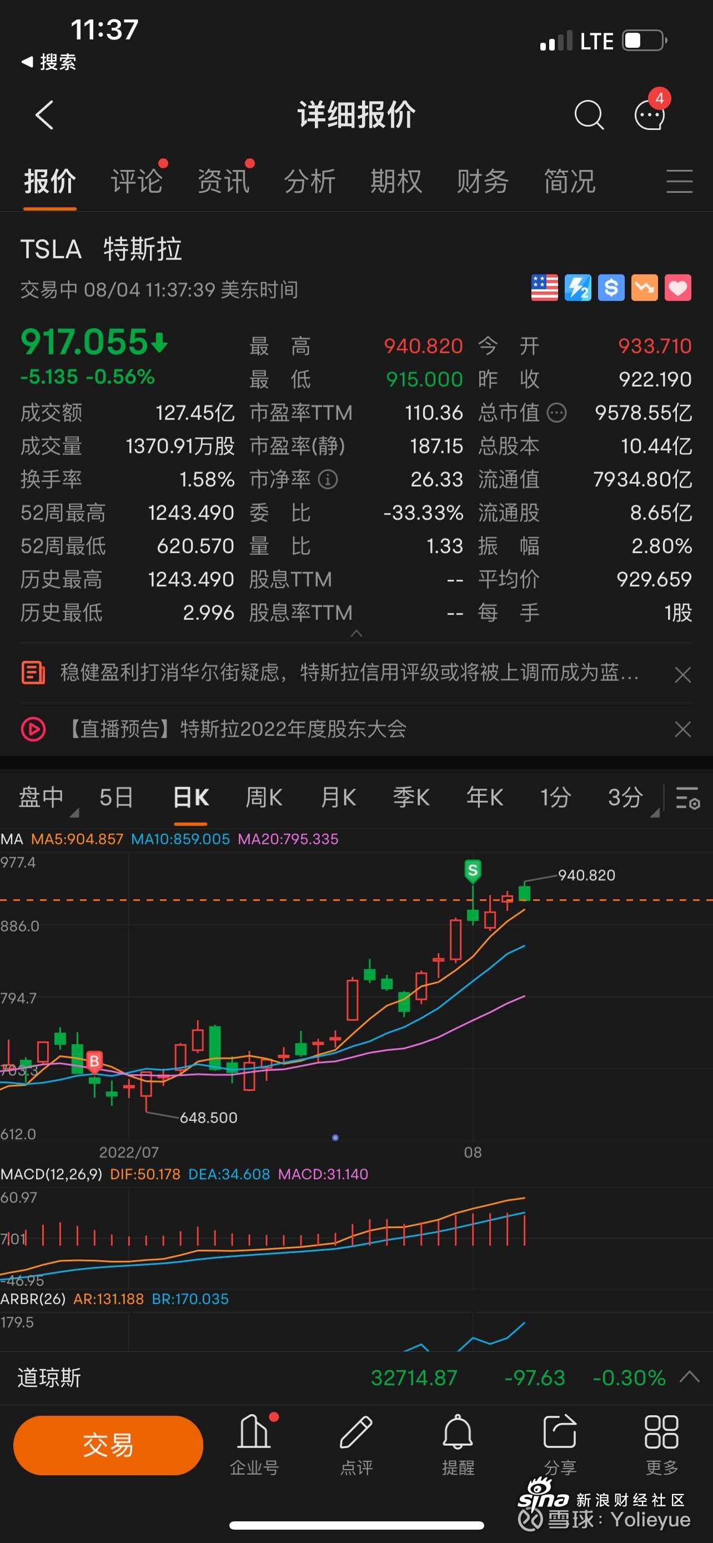Tap the ARBR(26) indicator label

click(33, 1299)
